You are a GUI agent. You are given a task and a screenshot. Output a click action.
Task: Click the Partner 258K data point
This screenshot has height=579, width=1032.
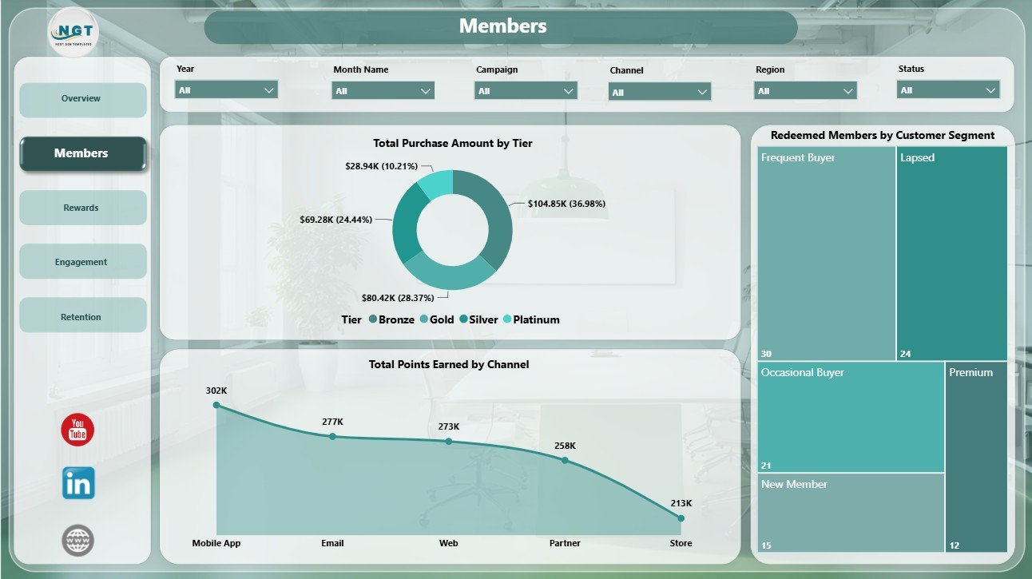(x=565, y=460)
